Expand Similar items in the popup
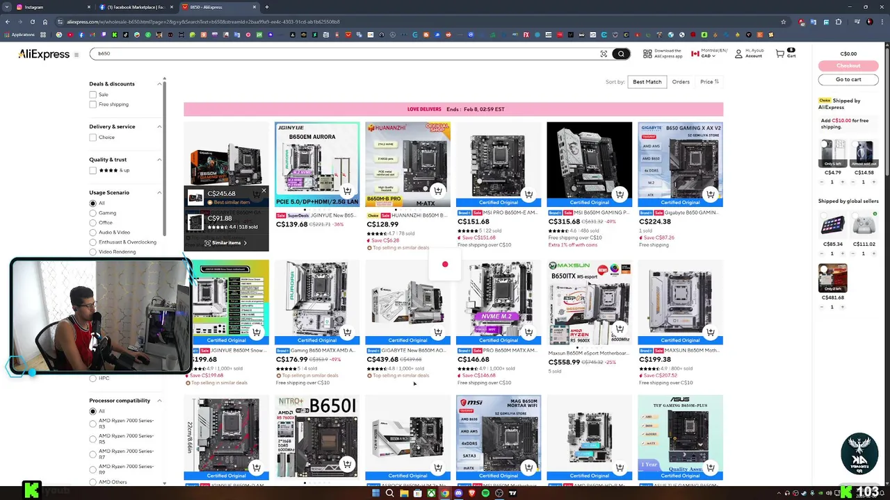 click(226, 243)
